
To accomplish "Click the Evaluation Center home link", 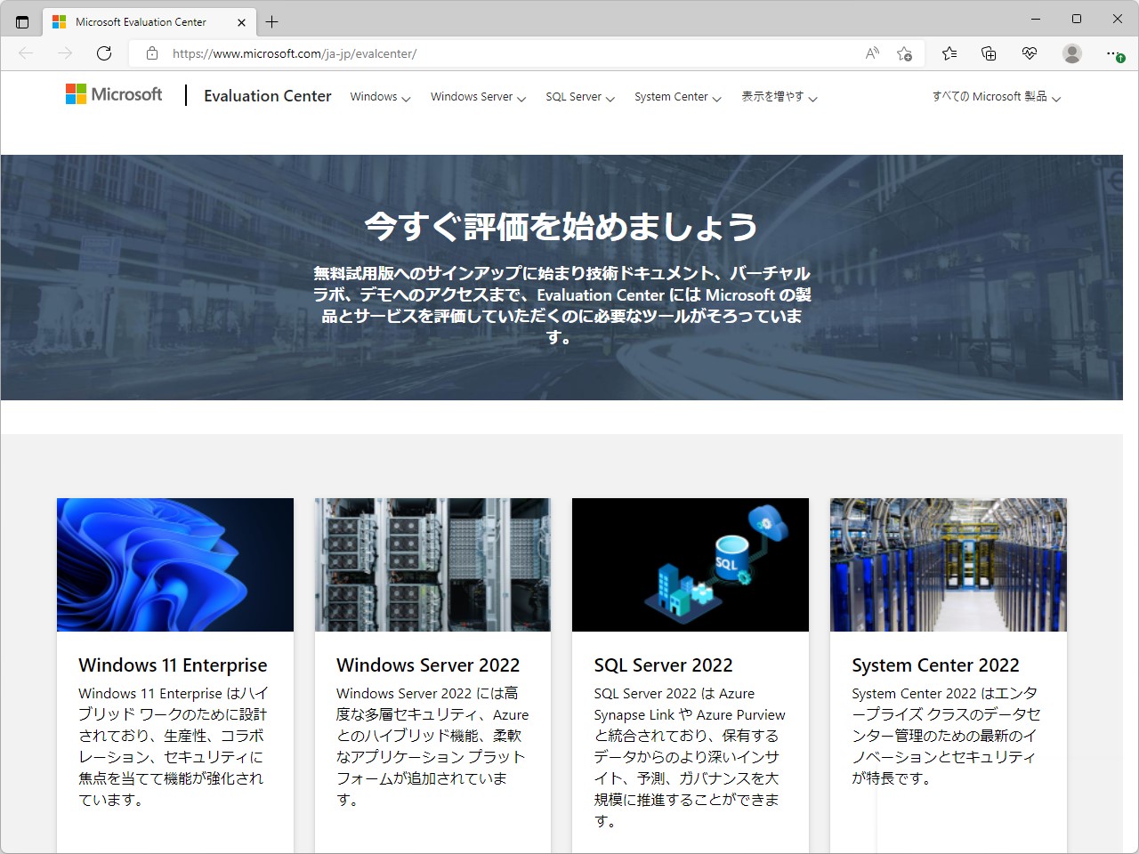I will tap(267, 95).
